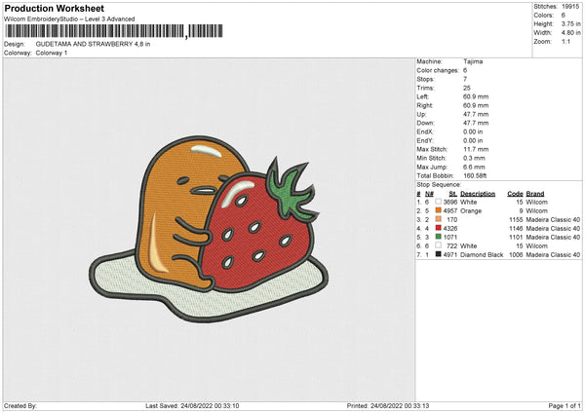Click the 'Down:' label
This screenshot has width=585, height=413.
[x=426, y=123]
